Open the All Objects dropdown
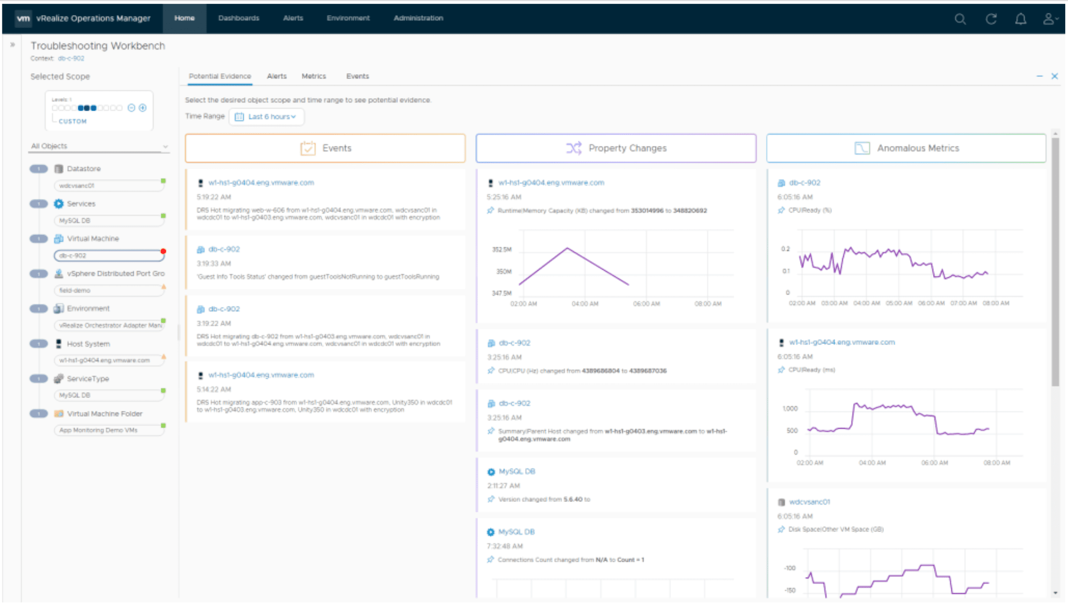Screen dimensions: 1068x609 (99, 146)
